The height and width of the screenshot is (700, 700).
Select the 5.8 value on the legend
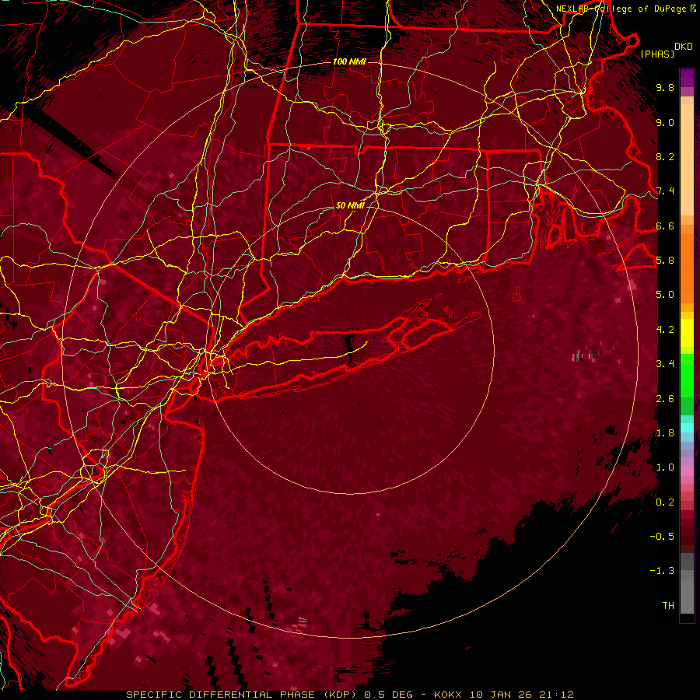[x=665, y=261]
